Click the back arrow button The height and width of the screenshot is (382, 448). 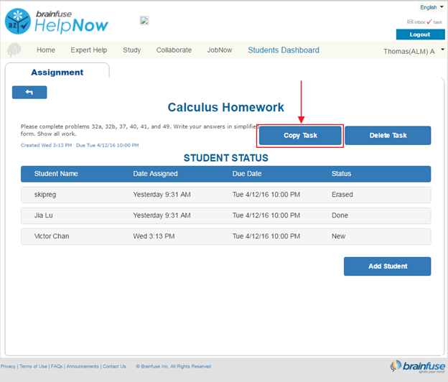pyautogui.click(x=29, y=93)
